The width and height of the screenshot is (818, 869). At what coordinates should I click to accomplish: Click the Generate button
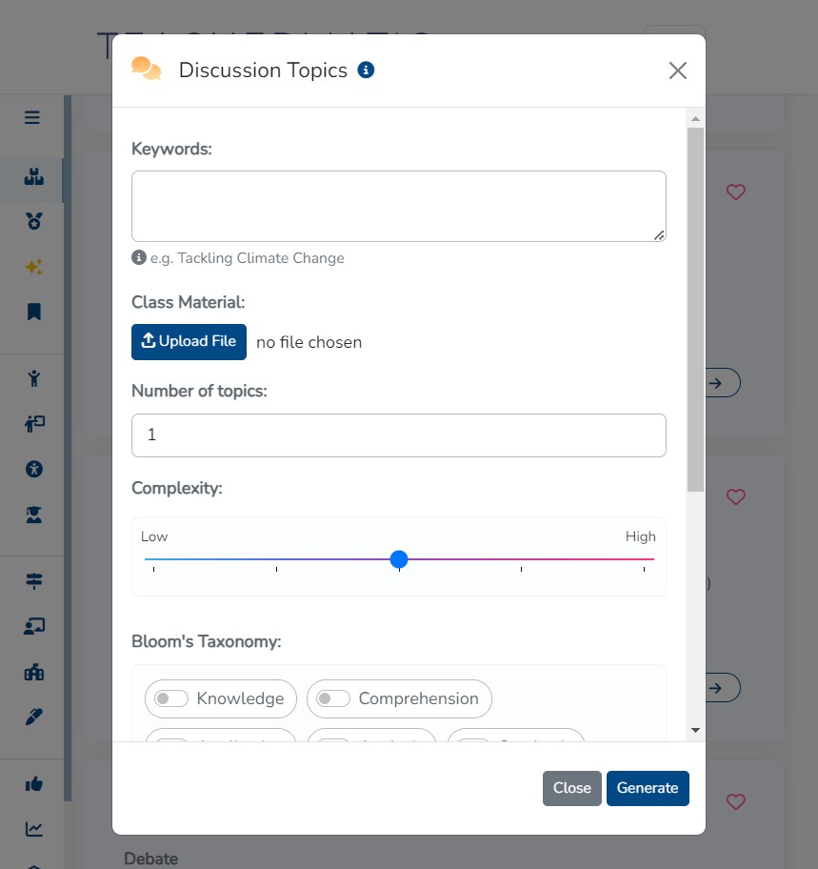pyautogui.click(x=648, y=788)
